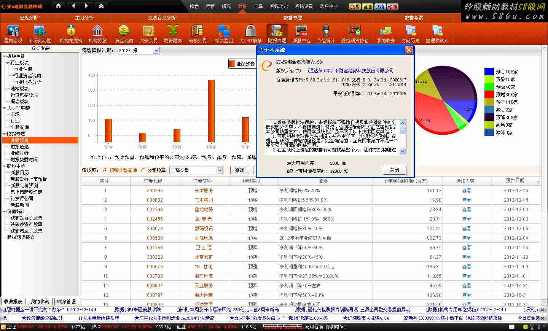Viewport: 548px width, 331px height.
Task: Navigate back with left arrow
Action: (73, 6)
